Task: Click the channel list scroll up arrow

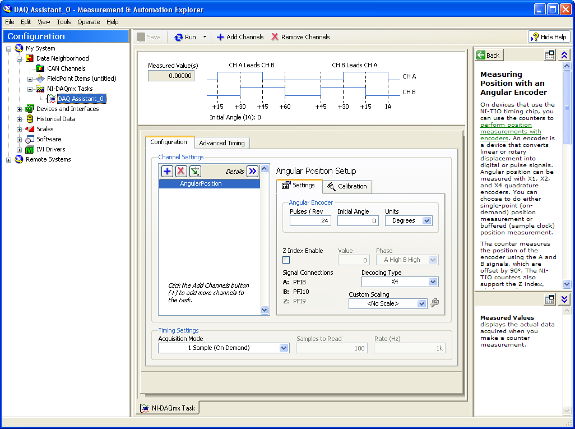Action: coord(265,169)
